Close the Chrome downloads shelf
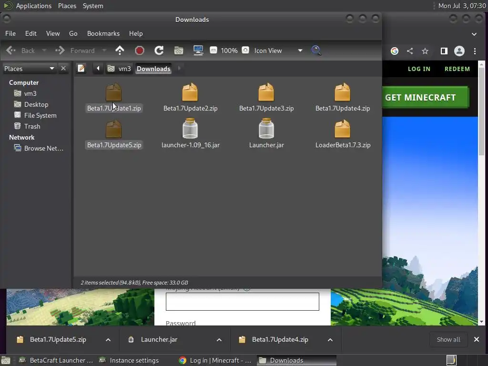 click(477, 339)
